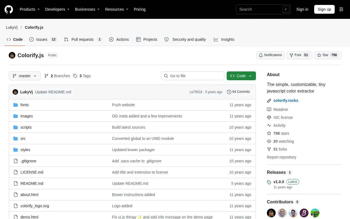Focus the header Search field
Screen dimensions: 350x219
[x=263, y=9]
